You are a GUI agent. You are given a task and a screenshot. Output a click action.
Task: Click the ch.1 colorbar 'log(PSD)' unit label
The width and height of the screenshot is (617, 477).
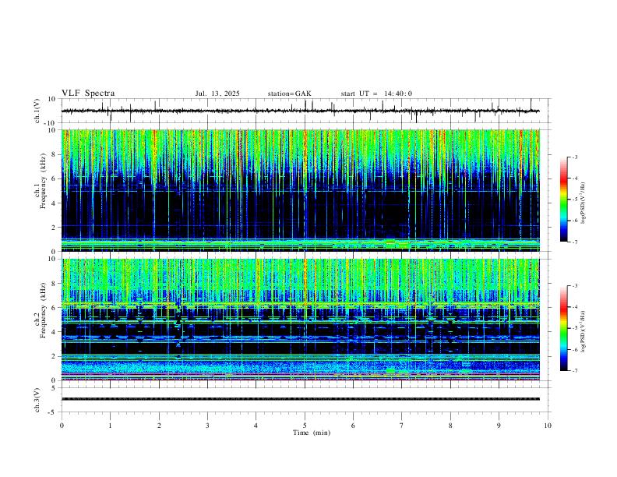point(583,203)
